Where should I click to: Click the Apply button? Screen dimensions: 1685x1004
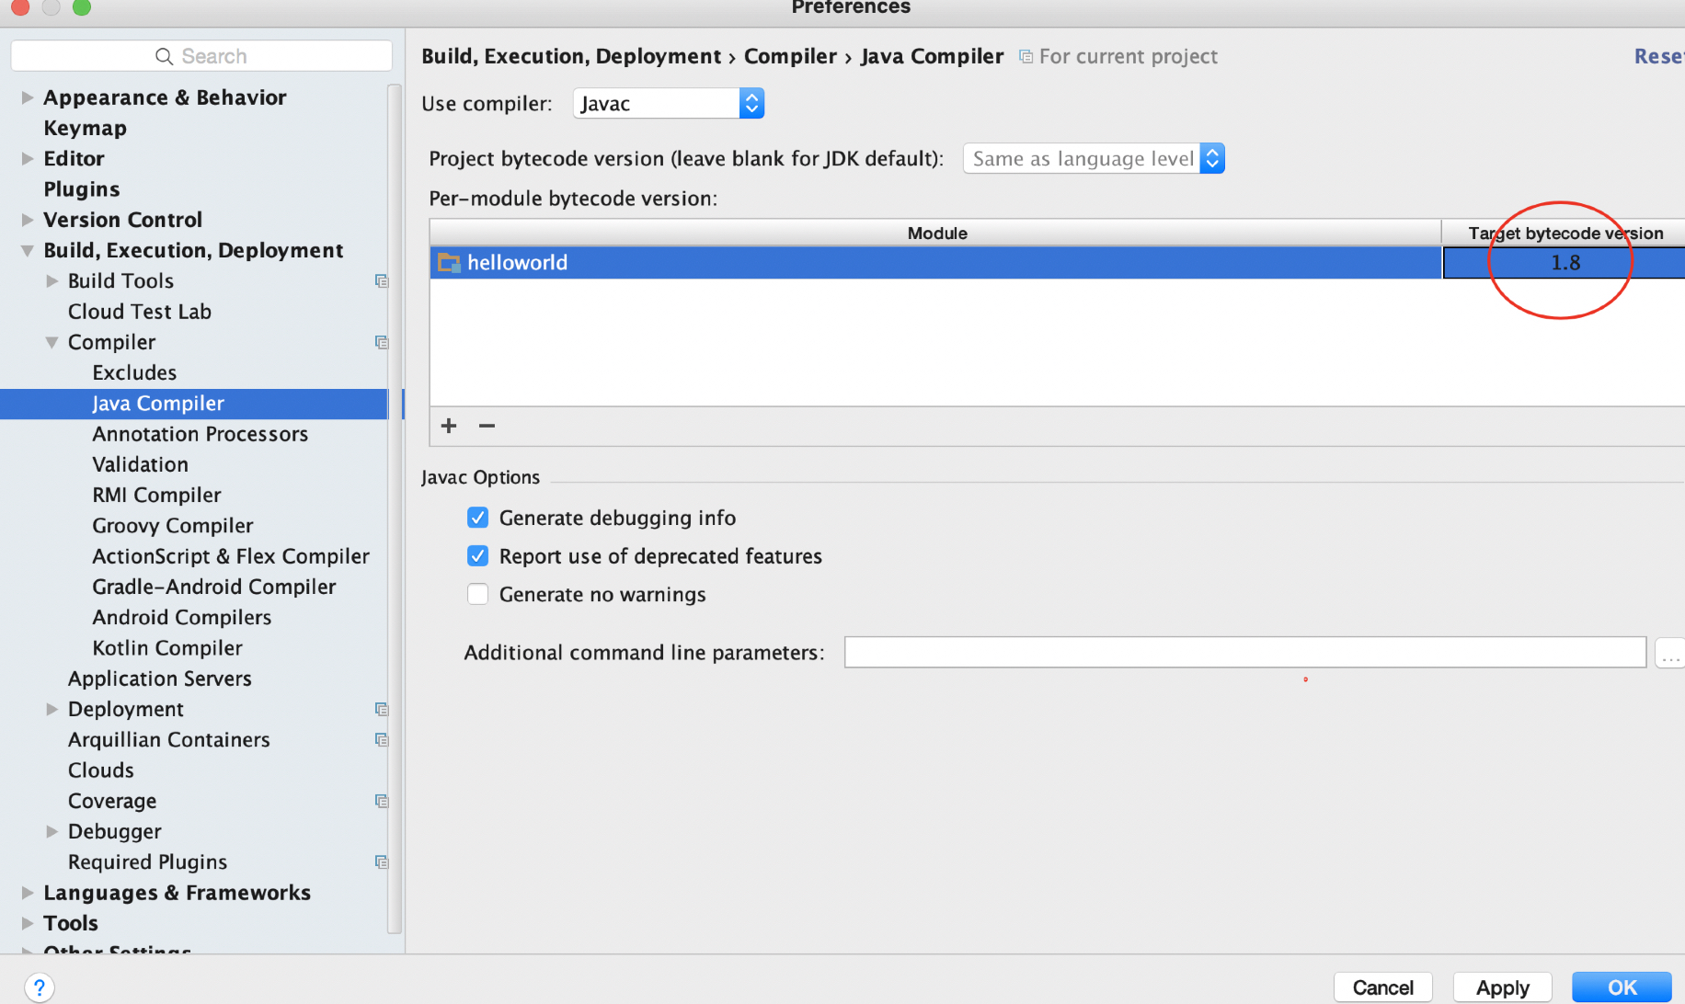click(1502, 987)
